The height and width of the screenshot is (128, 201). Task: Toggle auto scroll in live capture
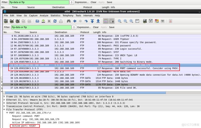point(112,21)
